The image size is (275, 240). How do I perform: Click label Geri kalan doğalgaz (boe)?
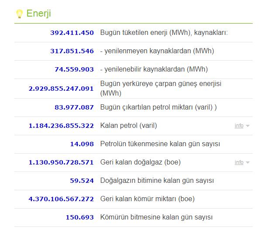point(141,162)
